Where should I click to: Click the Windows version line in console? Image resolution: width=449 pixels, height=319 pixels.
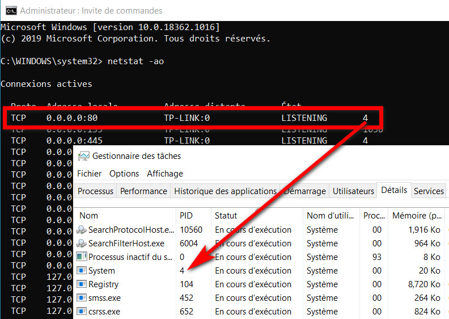coord(110,27)
